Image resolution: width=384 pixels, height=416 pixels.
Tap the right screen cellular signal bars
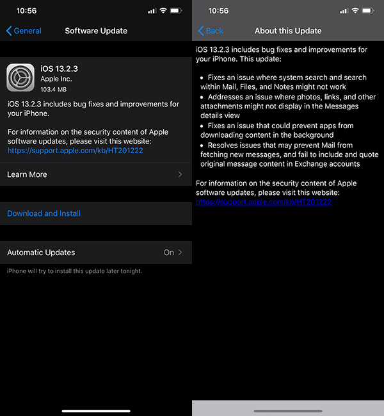click(344, 11)
